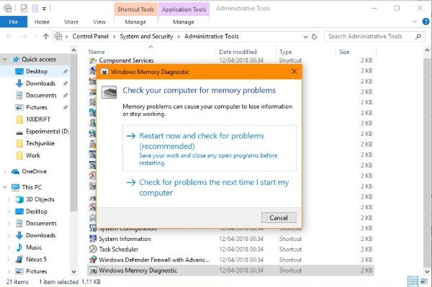Click the search magnifier icon
The height and width of the screenshot is (287, 432).
pyautogui.click(x=418, y=36)
